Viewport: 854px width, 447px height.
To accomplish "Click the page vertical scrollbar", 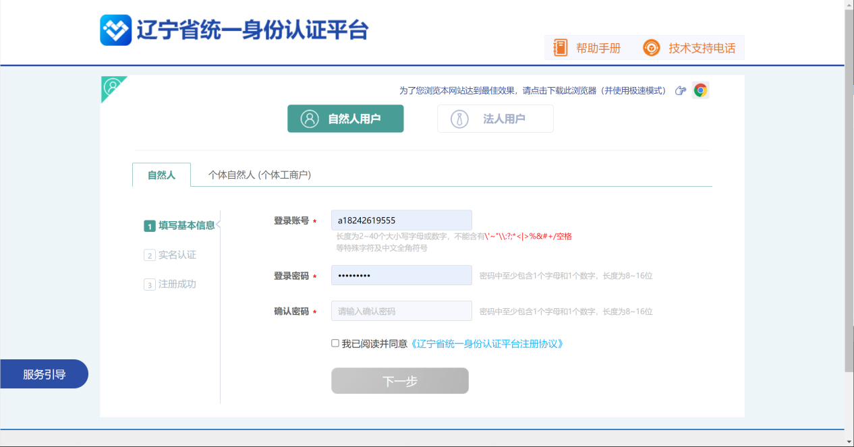I will point(849,190).
